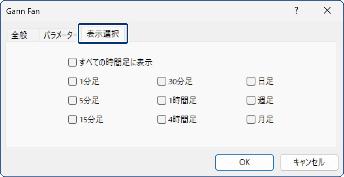Toggle the 30分足 checkbox

coord(162,81)
